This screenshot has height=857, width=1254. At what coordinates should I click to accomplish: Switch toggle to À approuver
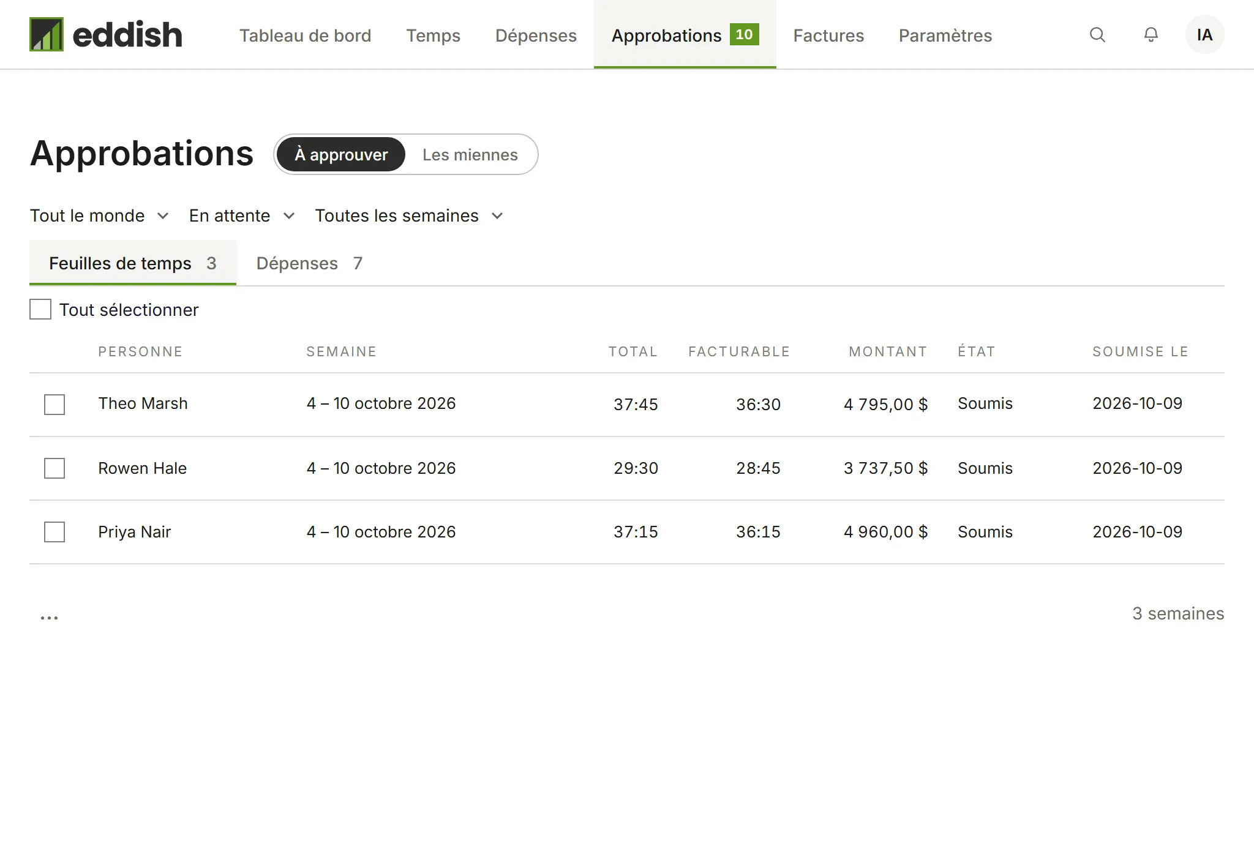click(341, 154)
